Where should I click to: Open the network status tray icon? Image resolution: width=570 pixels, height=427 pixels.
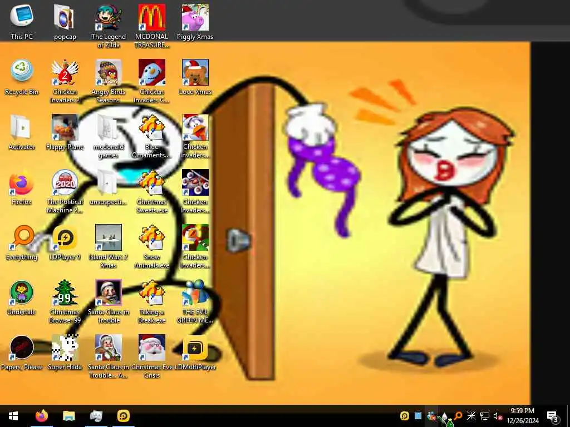485,416
